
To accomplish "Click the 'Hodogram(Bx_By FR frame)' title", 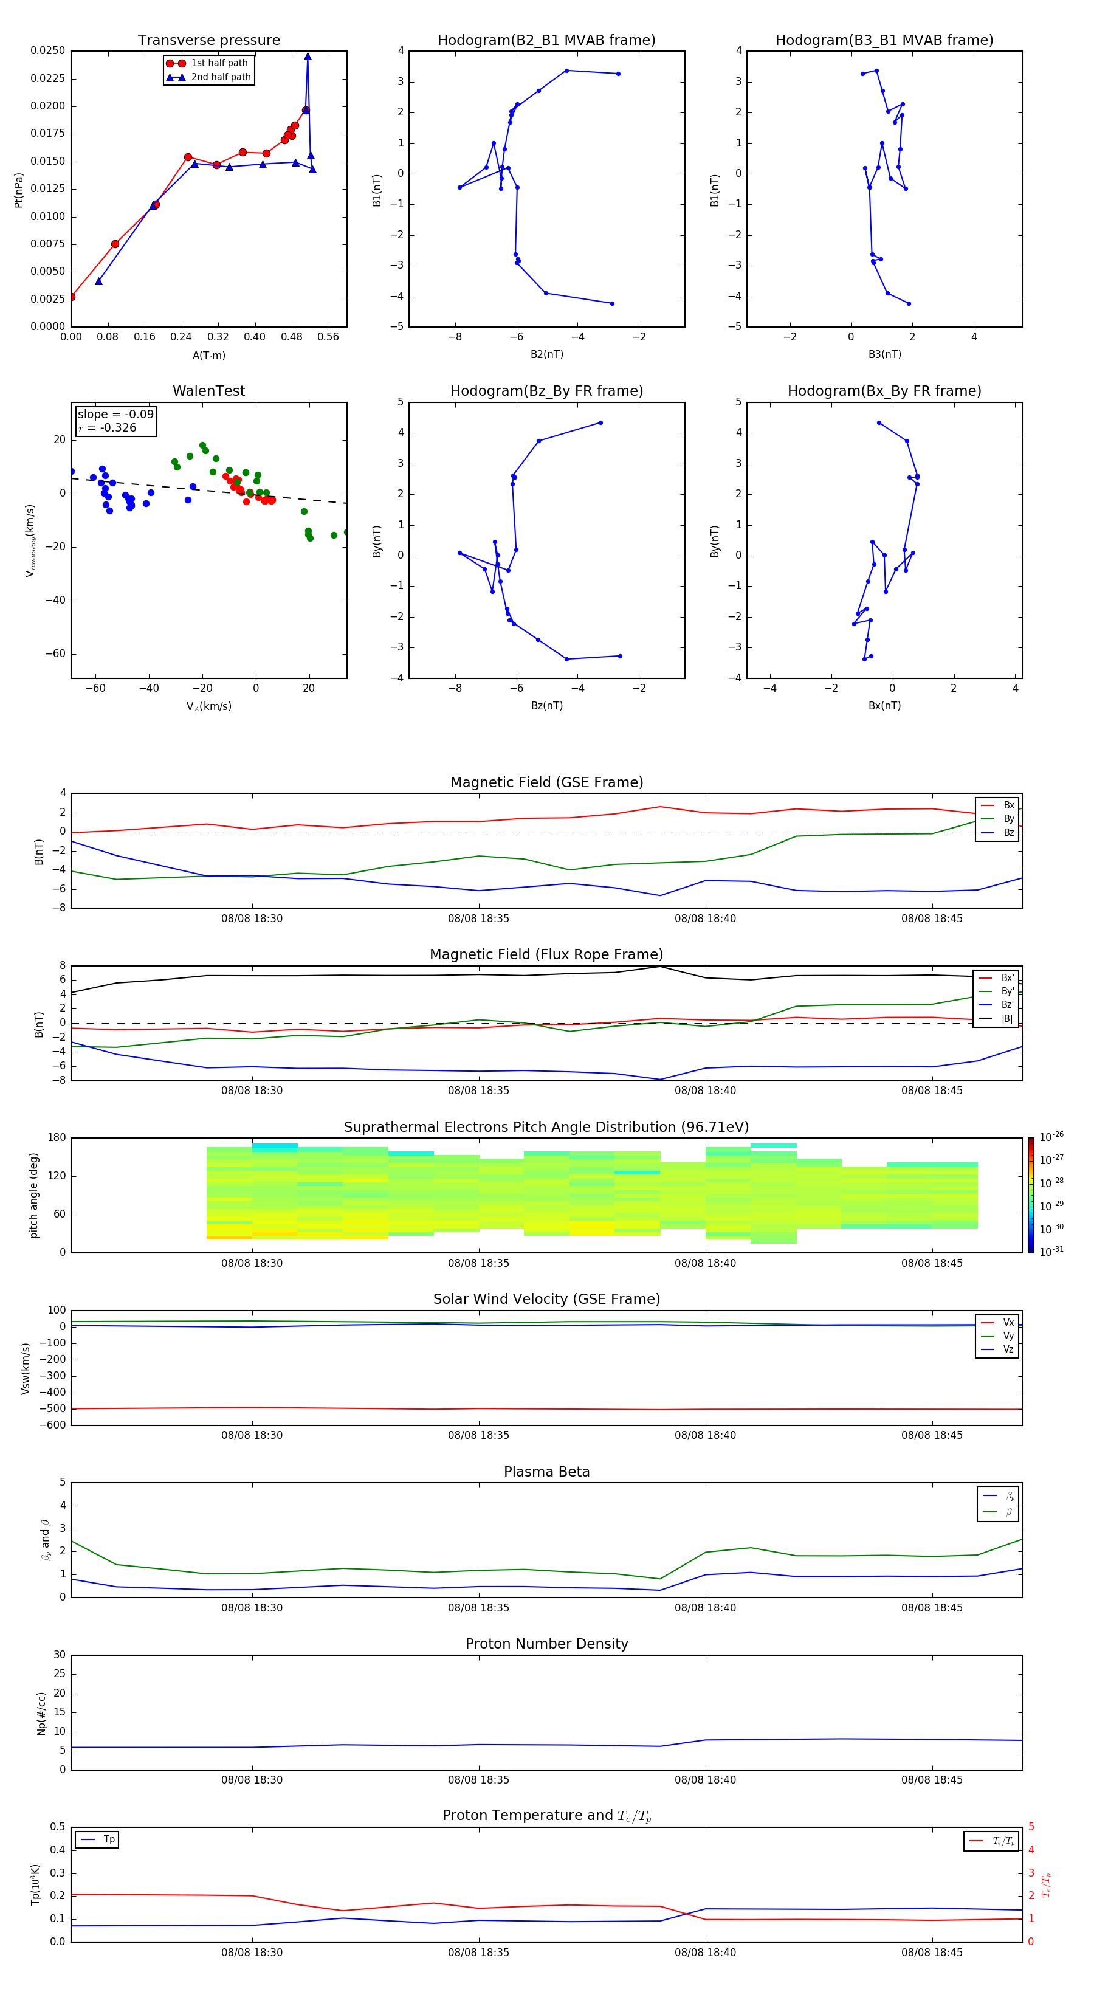I will (x=884, y=391).
